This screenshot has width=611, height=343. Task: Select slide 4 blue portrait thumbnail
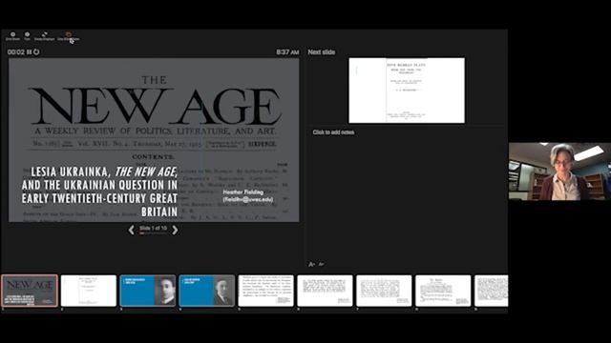tap(207, 291)
